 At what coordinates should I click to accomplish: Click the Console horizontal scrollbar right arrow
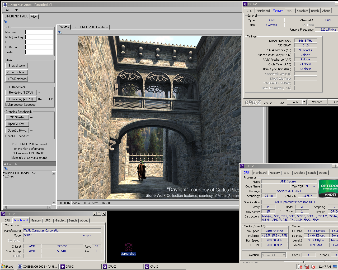[x=49, y=207]
